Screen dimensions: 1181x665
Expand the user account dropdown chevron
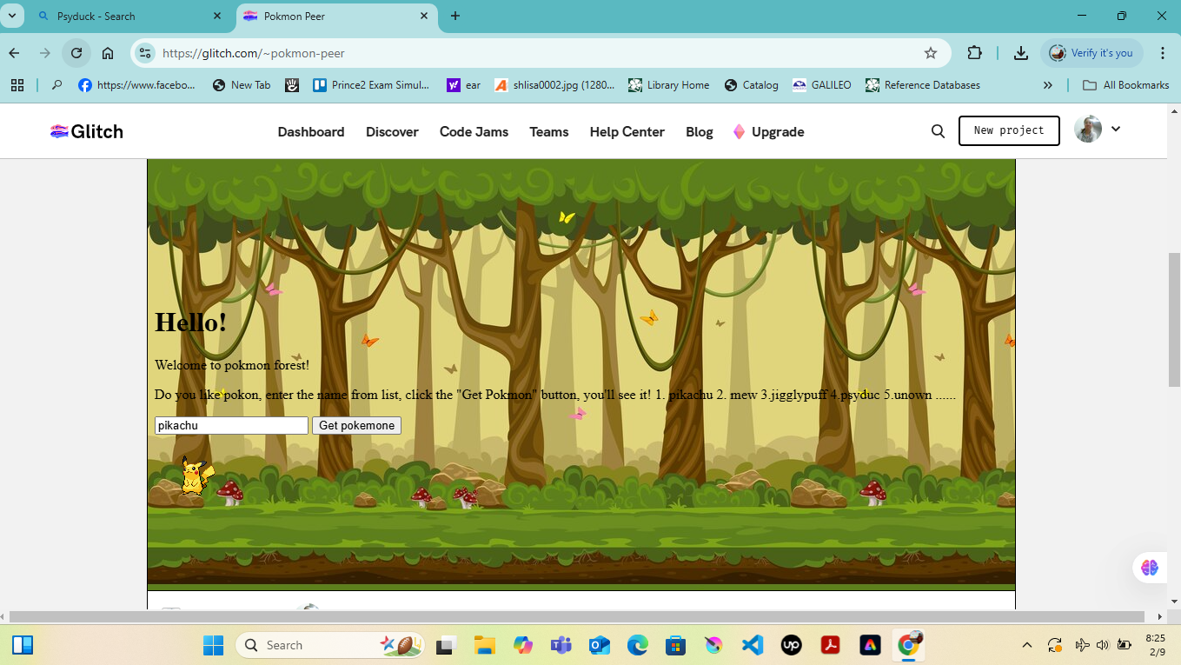click(1116, 129)
